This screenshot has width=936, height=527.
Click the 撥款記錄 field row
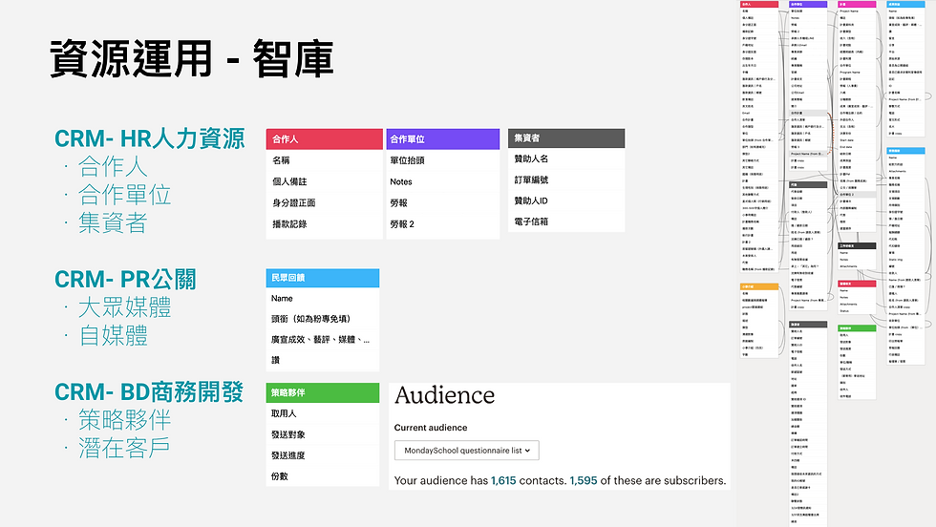[324, 224]
